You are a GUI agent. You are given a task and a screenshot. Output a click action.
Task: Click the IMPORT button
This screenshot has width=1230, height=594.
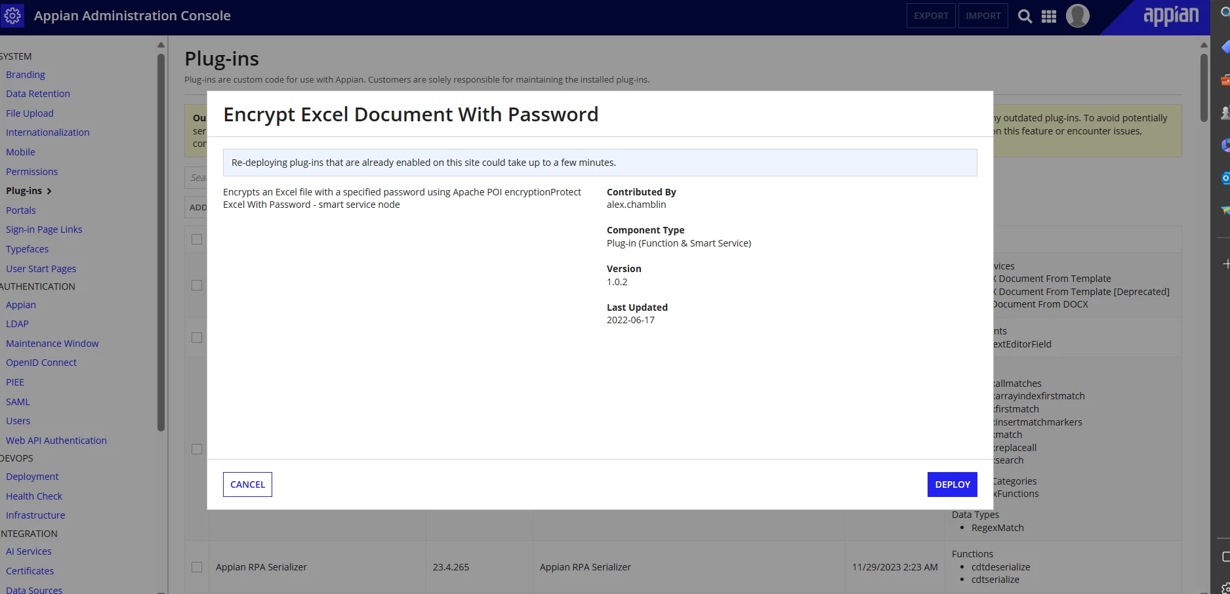click(x=983, y=16)
